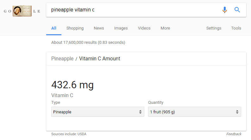Click the voice search microphone icon
The image size is (251, 140).
225,10
